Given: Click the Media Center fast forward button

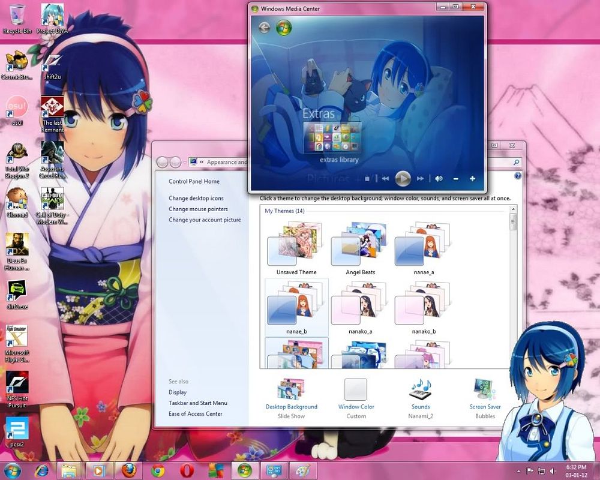Looking at the screenshot, I should (420, 178).
